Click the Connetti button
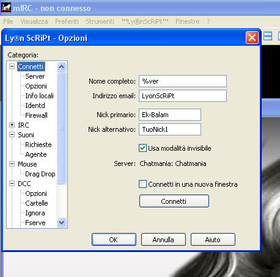Screen dimensions: 280x277 pyautogui.click(x=174, y=201)
